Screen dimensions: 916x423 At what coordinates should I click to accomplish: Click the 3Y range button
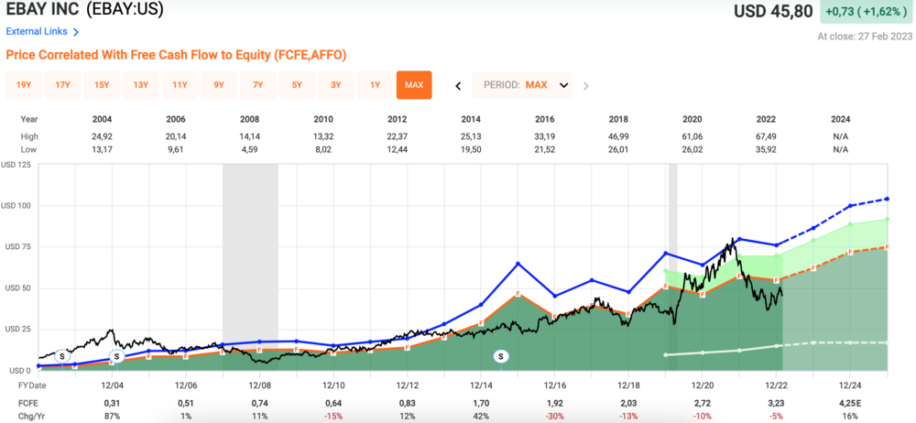(336, 85)
